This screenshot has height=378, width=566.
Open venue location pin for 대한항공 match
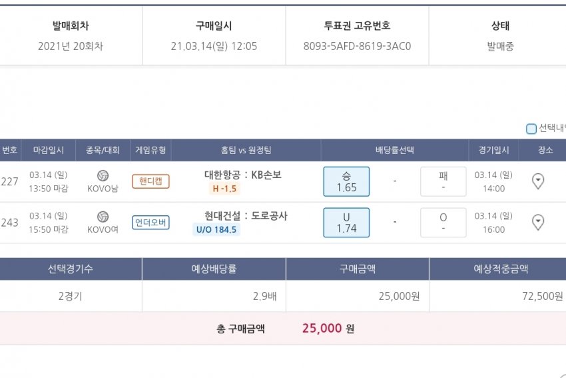[538, 181]
